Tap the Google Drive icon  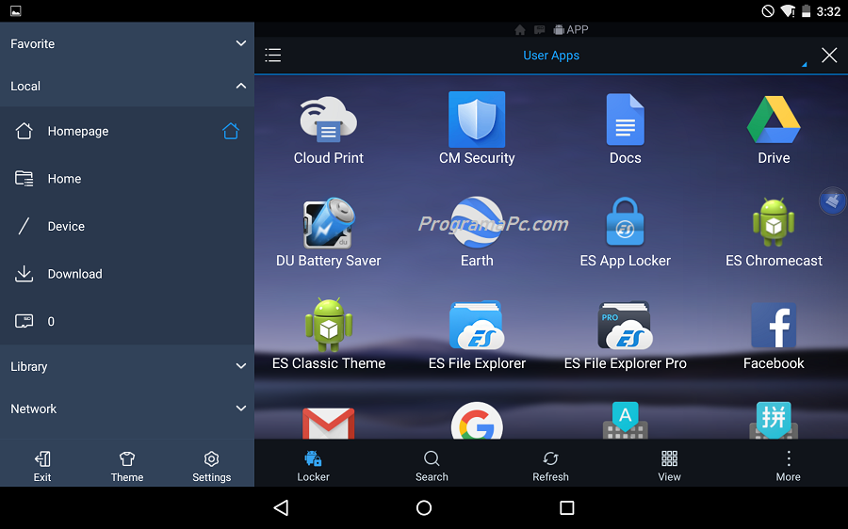click(x=774, y=120)
